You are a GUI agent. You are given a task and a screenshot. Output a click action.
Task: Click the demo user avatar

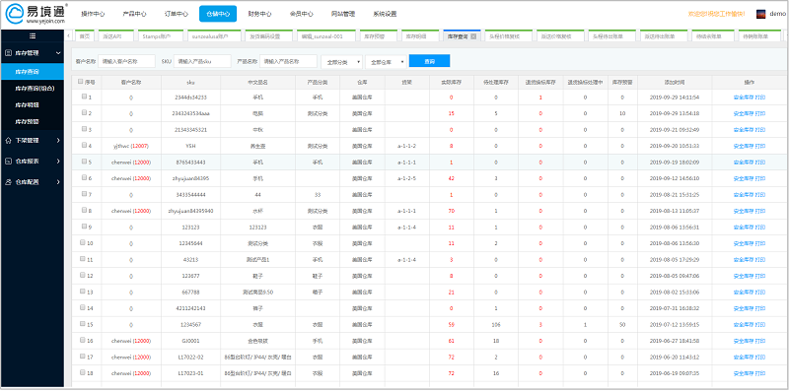(x=760, y=14)
